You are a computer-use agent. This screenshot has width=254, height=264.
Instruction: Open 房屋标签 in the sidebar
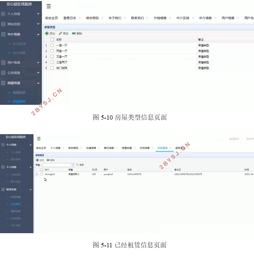point(19,92)
